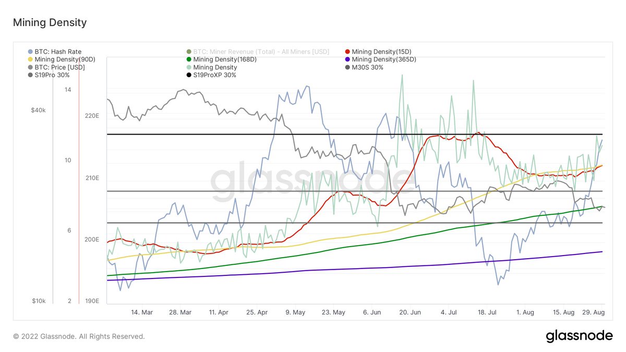626x352 pixels.
Task: Click the blue Hash Rate legend dot
Action: coord(30,52)
